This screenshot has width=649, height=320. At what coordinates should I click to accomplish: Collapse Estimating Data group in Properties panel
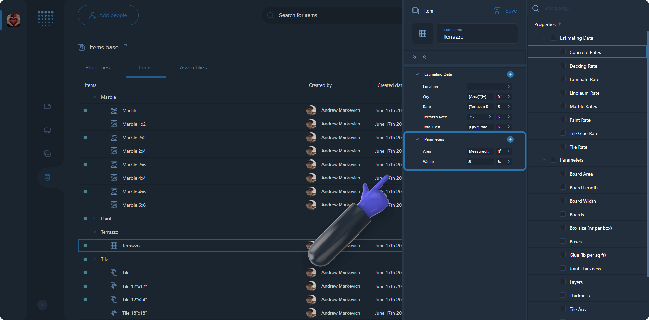coord(544,38)
